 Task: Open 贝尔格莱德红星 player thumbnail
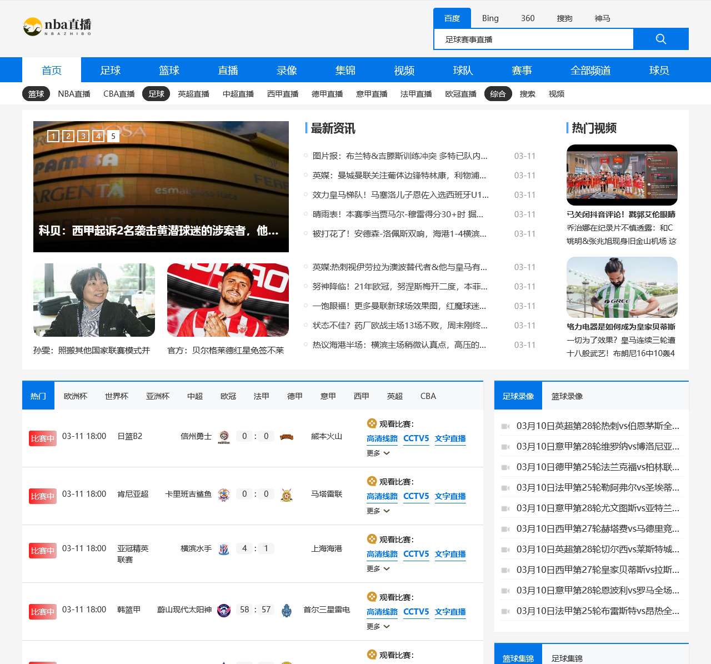(x=228, y=300)
